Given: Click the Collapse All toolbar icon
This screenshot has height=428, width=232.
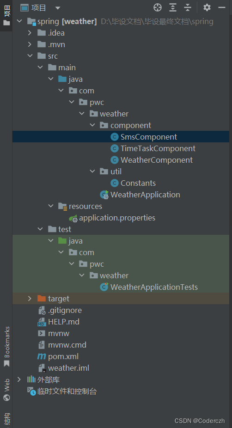Looking at the screenshot, I should [x=188, y=8].
